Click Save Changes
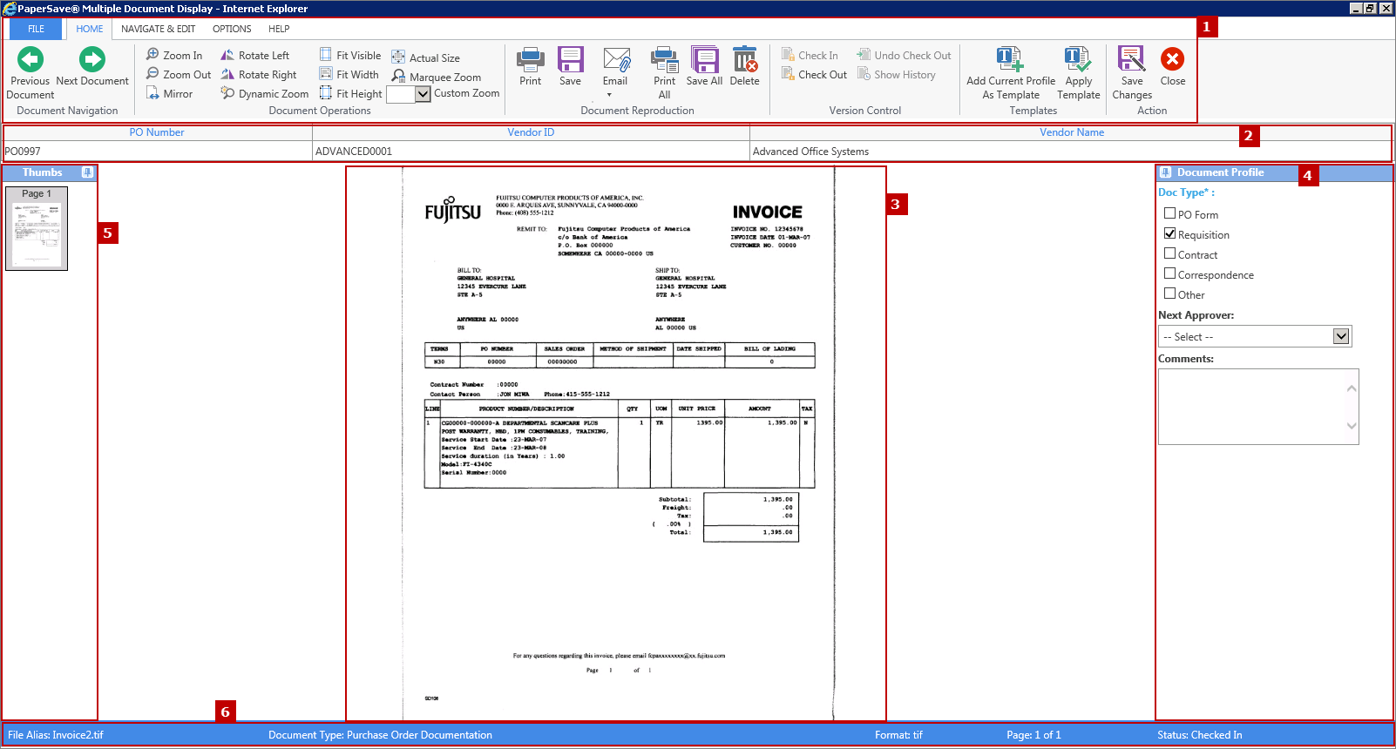The width and height of the screenshot is (1396, 749). [1131, 73]
